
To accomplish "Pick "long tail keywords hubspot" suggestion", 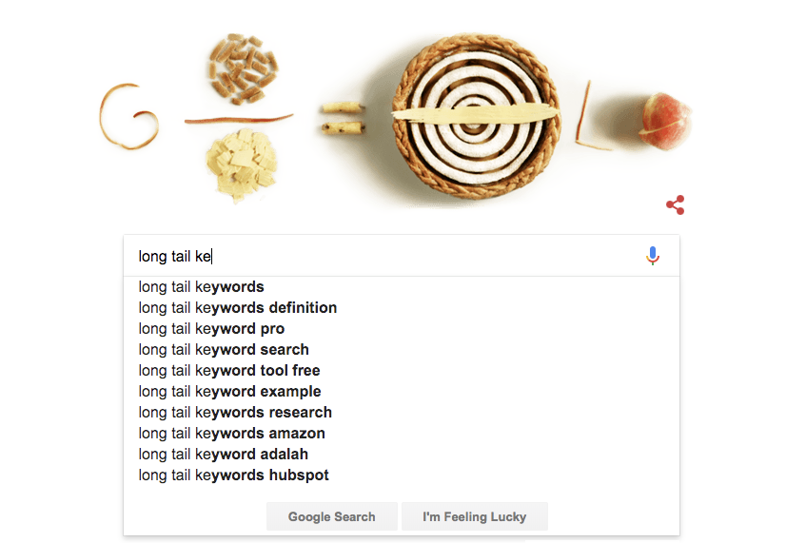I will 234,475.
